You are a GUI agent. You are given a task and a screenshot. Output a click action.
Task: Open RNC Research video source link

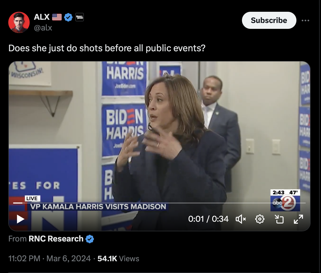[56, 239]
